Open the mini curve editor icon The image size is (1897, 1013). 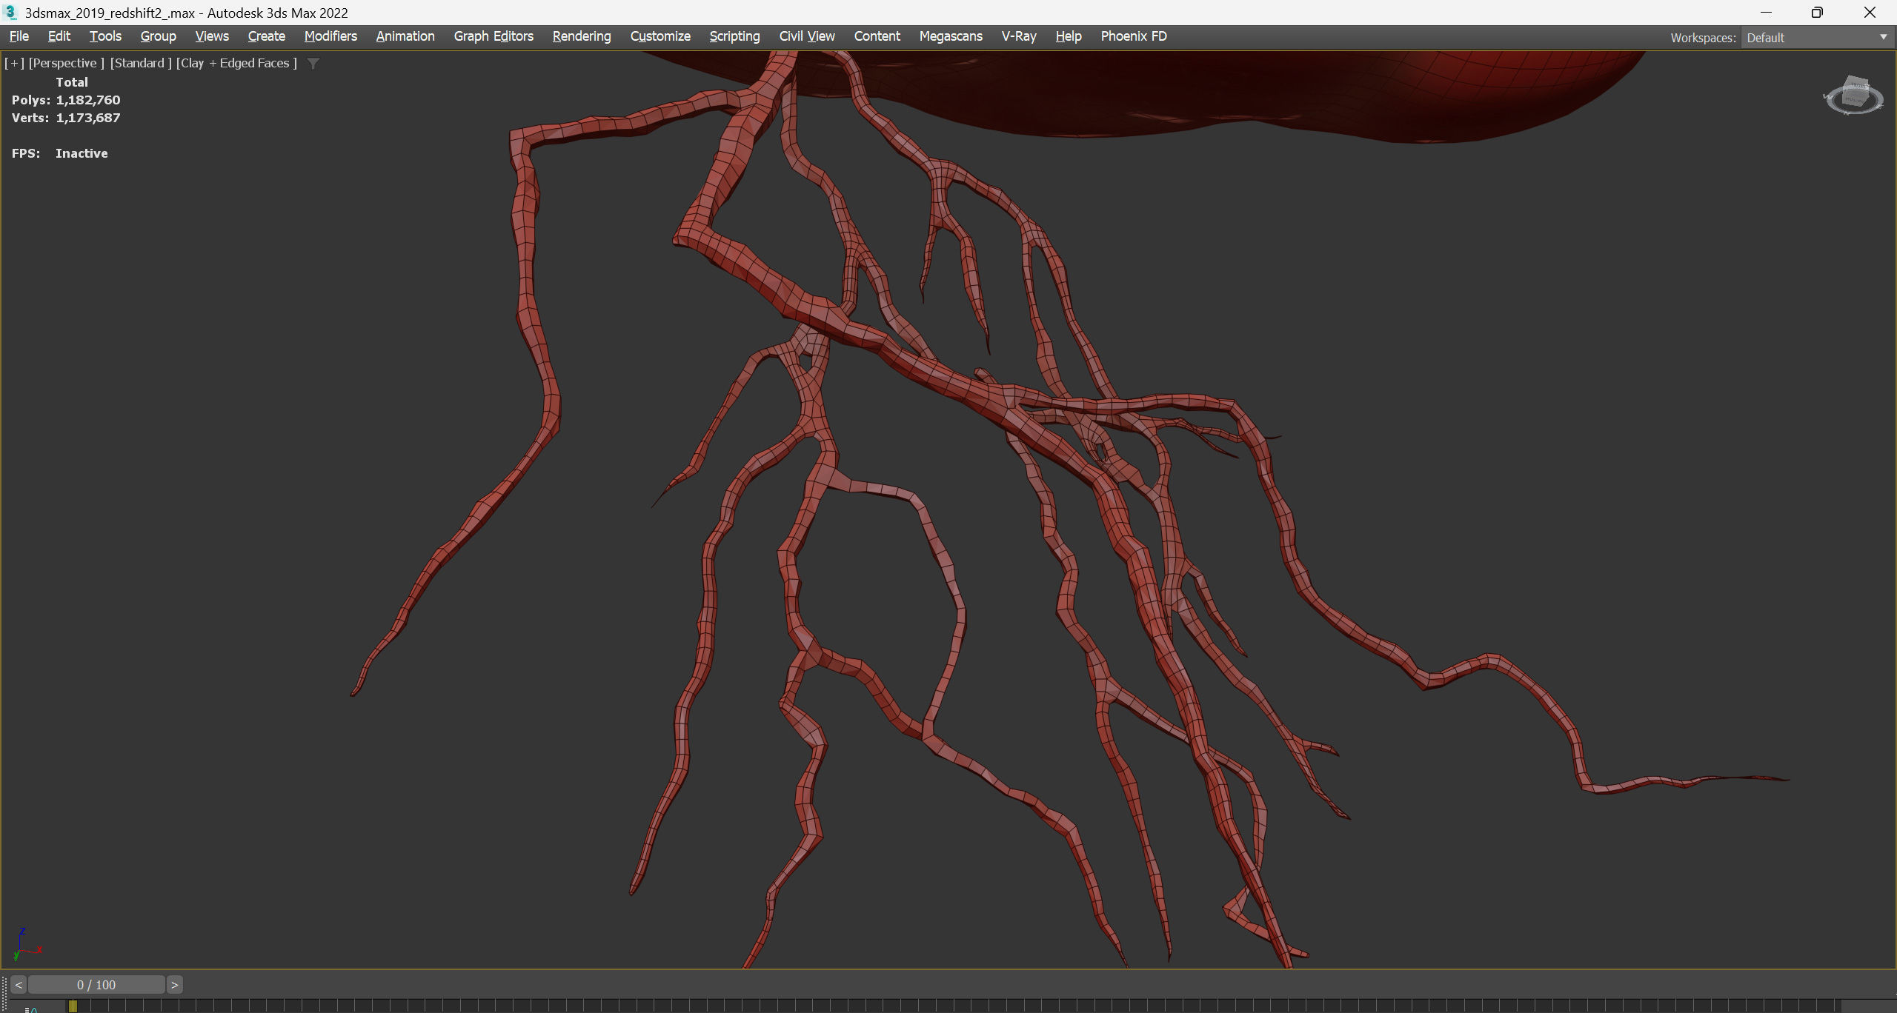click(31, 1009)
